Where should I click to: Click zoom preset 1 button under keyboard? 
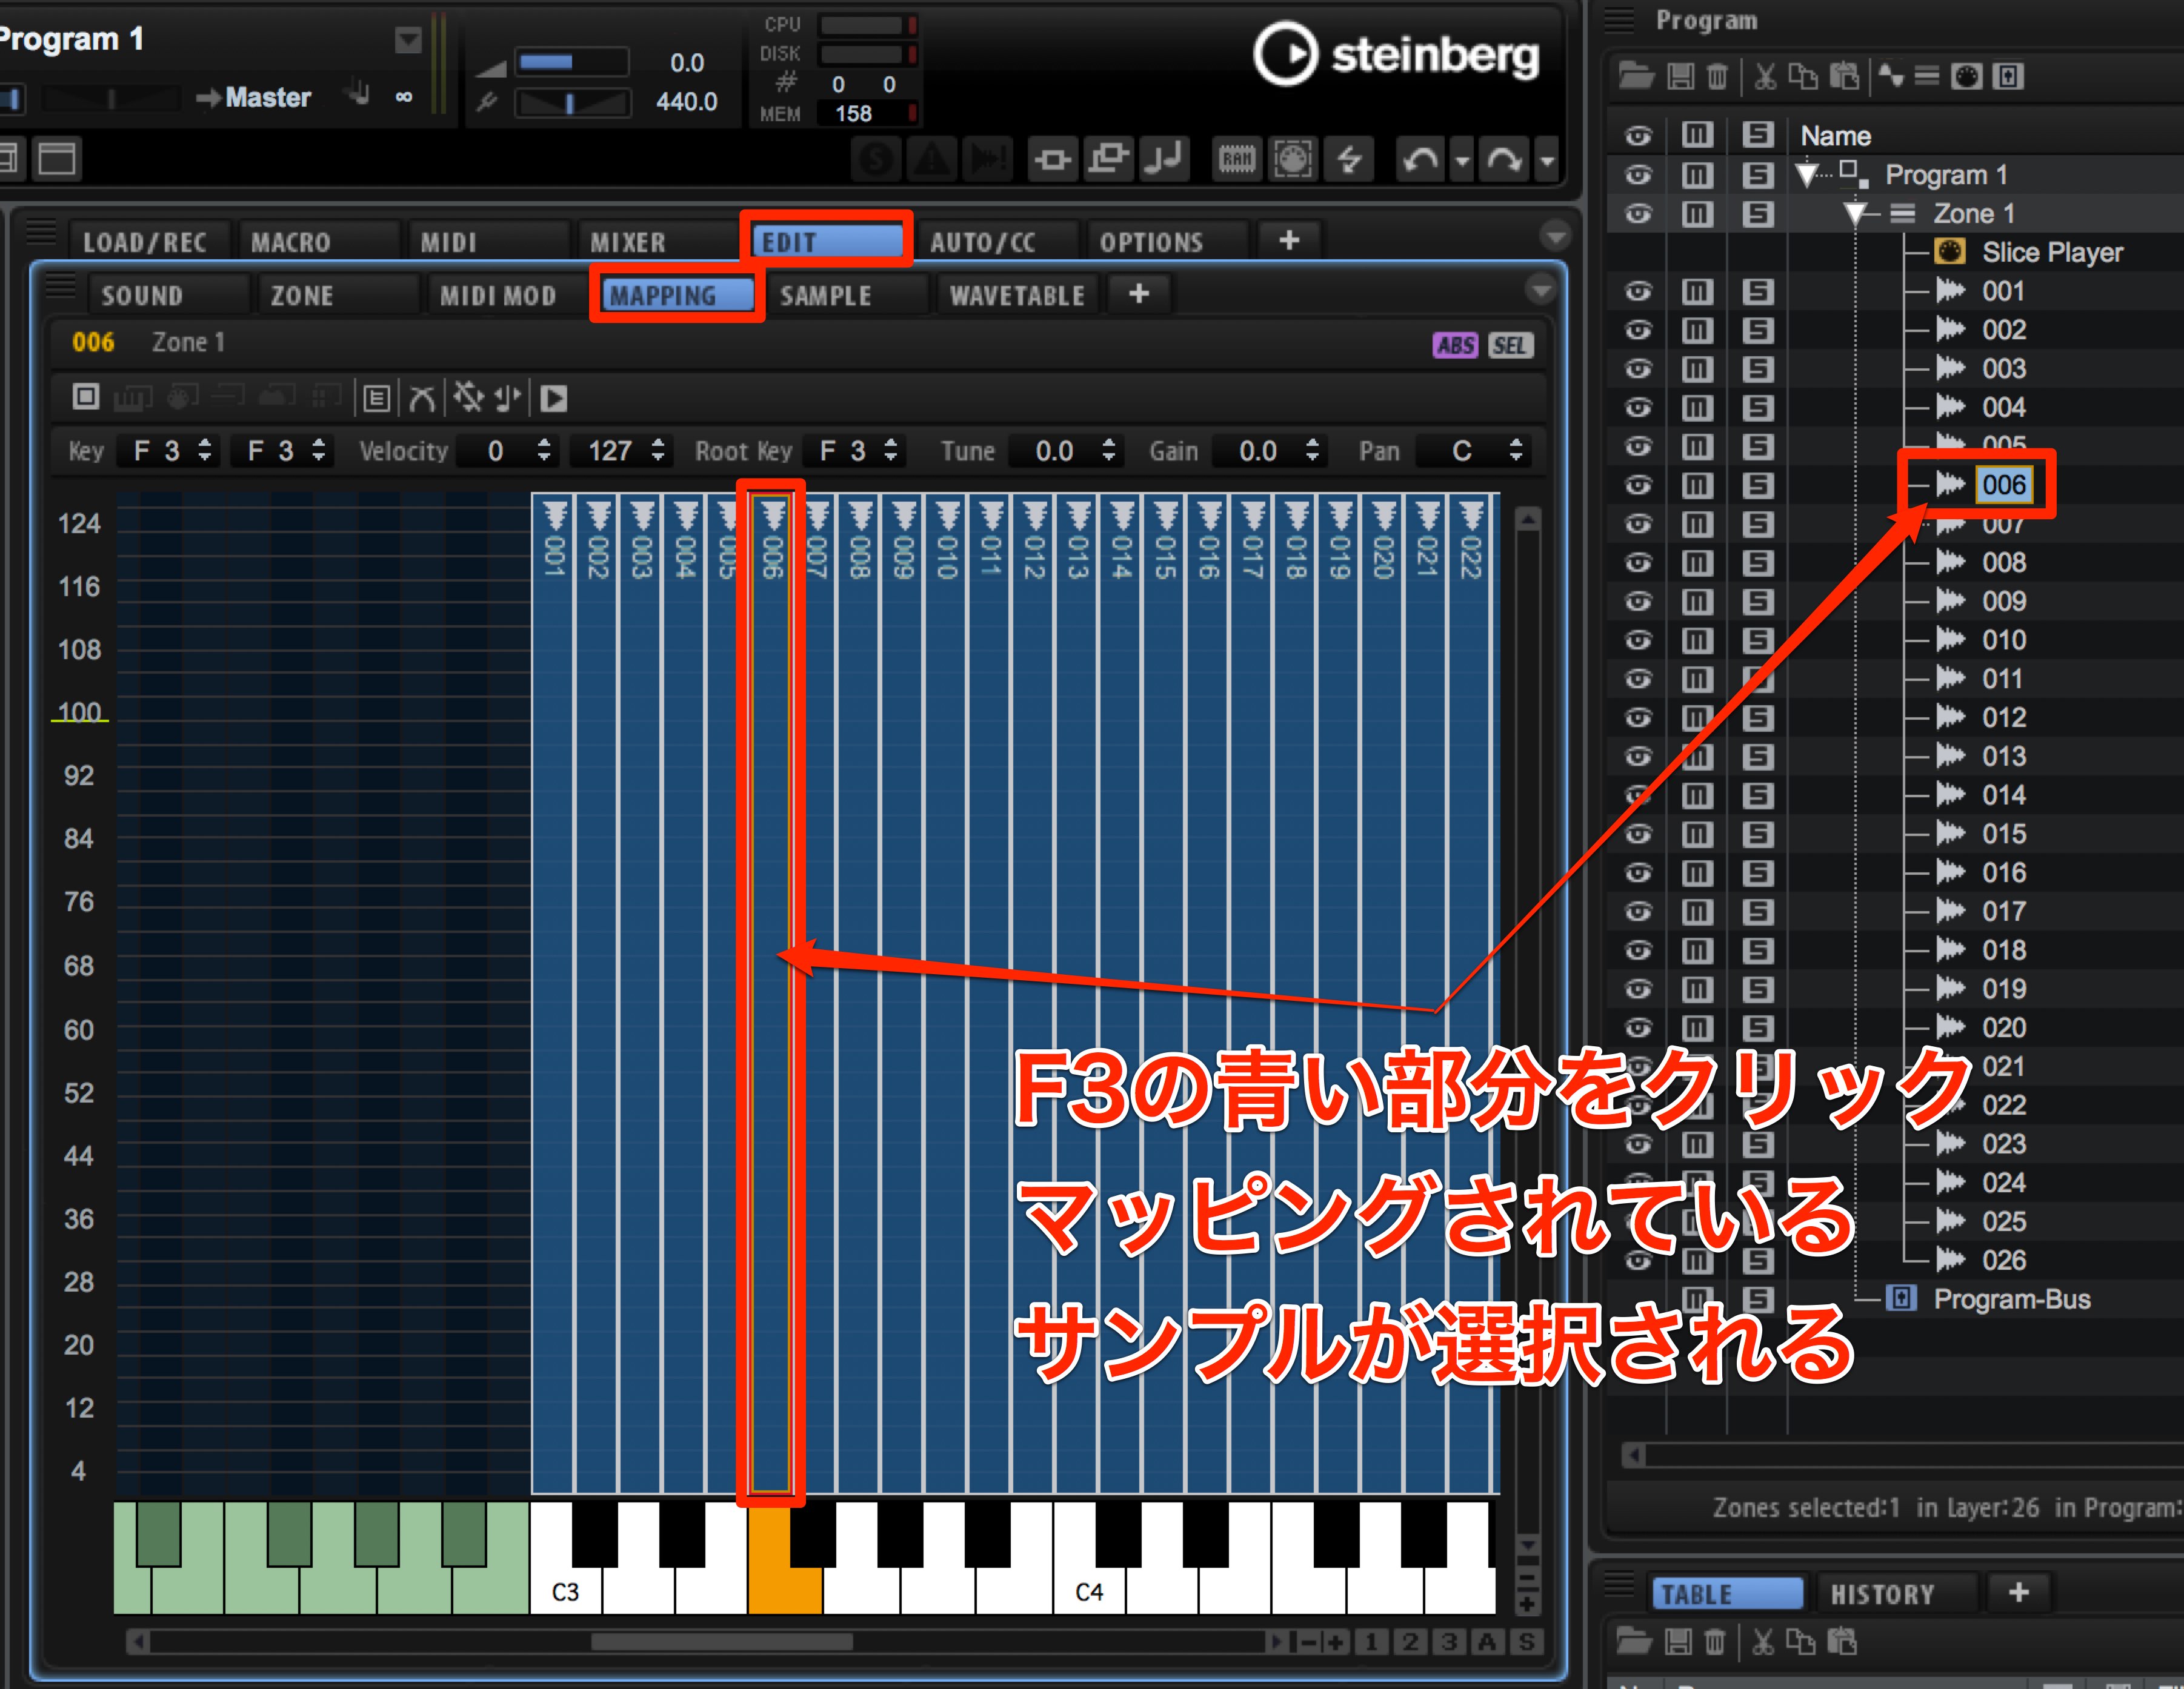[x=1372, y=1642]
